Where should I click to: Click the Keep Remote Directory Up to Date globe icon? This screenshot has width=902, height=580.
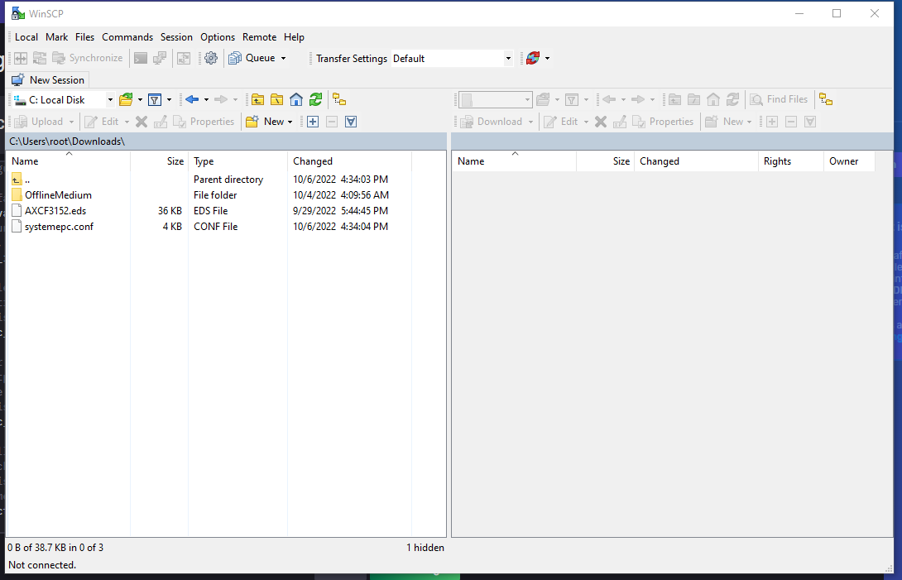point(533,58)
